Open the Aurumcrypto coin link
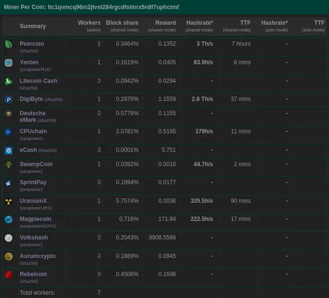This screenshot has width=329, height=298. pyautogui.click(x=38, y=256)
